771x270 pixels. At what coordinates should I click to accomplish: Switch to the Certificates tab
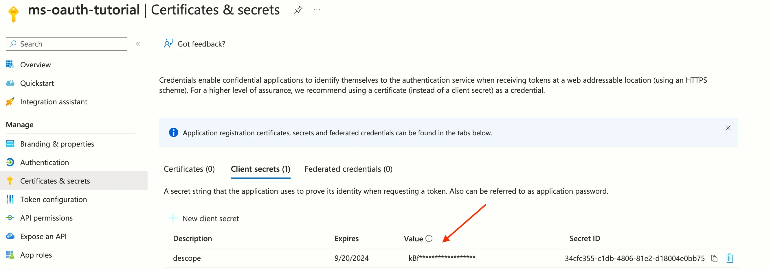pos(189,169)
